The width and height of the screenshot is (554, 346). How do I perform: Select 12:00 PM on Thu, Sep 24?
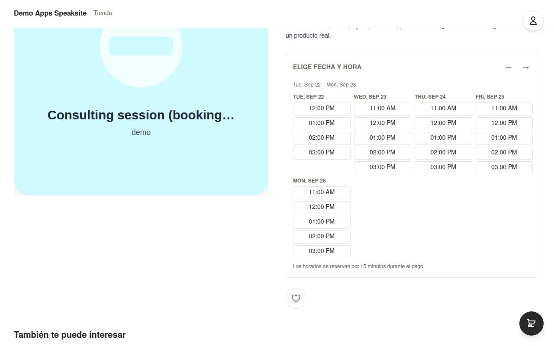click(443, 123)
